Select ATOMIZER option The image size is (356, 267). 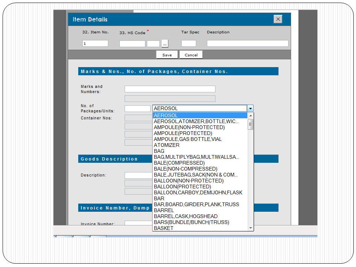(x=200, y=145)
